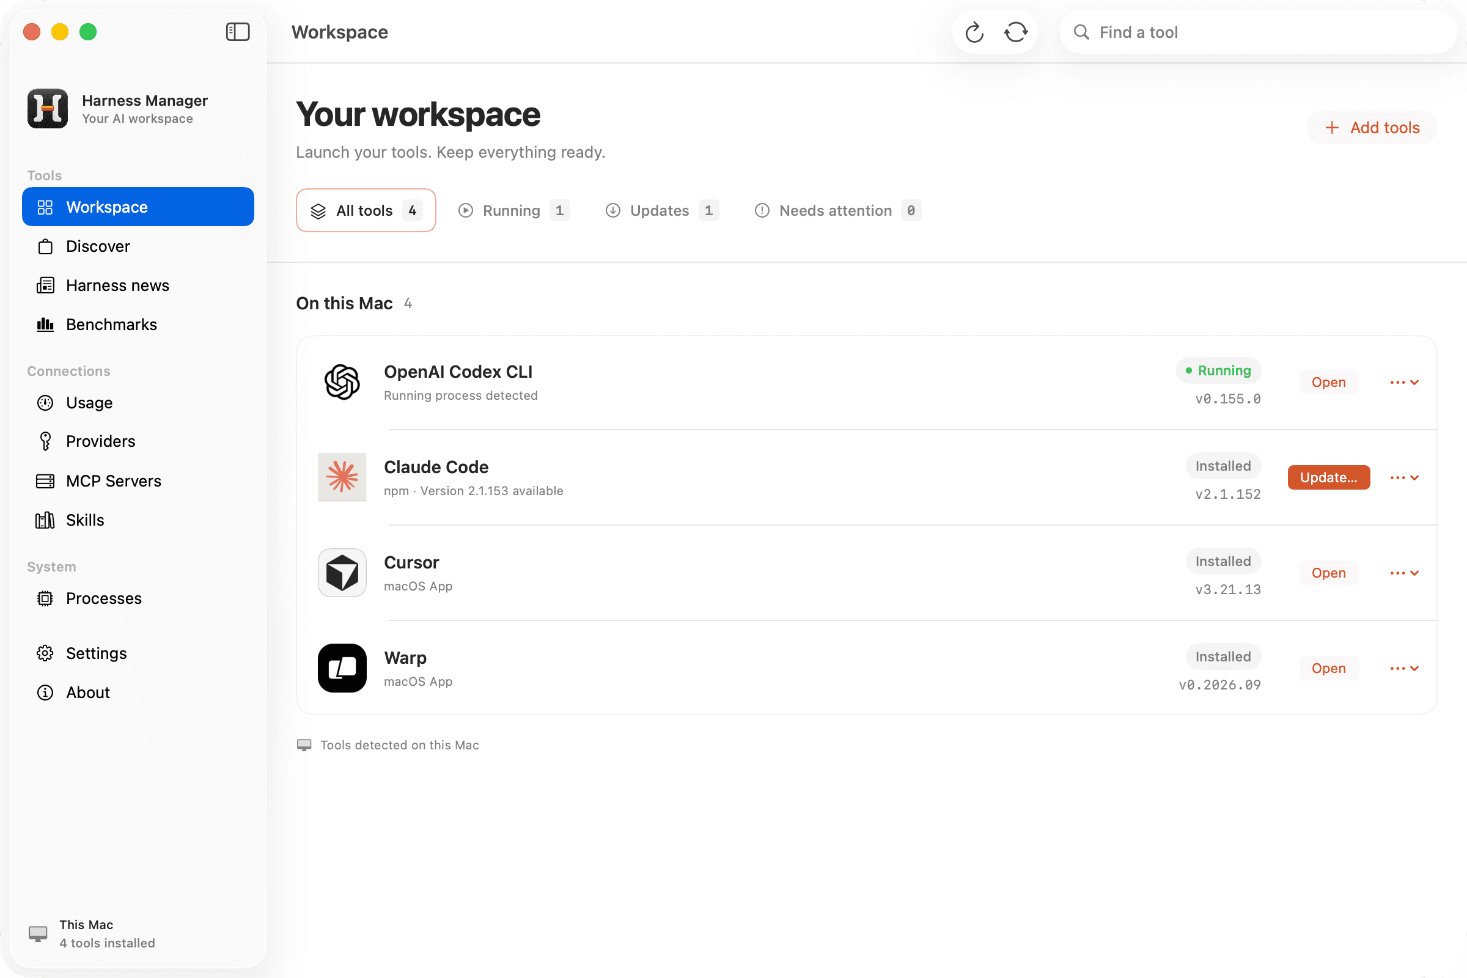Click 'npm · Version 2.1.153 available' text
The image size is (1467, 978).
pos(473,491)
